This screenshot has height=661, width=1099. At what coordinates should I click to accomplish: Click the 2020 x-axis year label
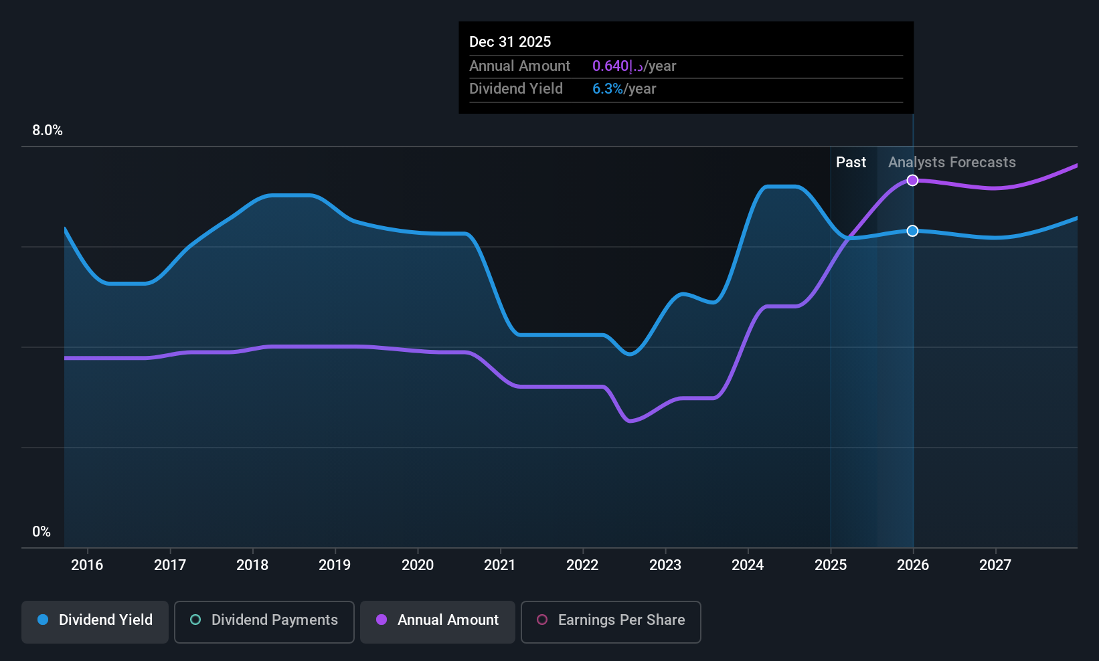coord(418,565)
